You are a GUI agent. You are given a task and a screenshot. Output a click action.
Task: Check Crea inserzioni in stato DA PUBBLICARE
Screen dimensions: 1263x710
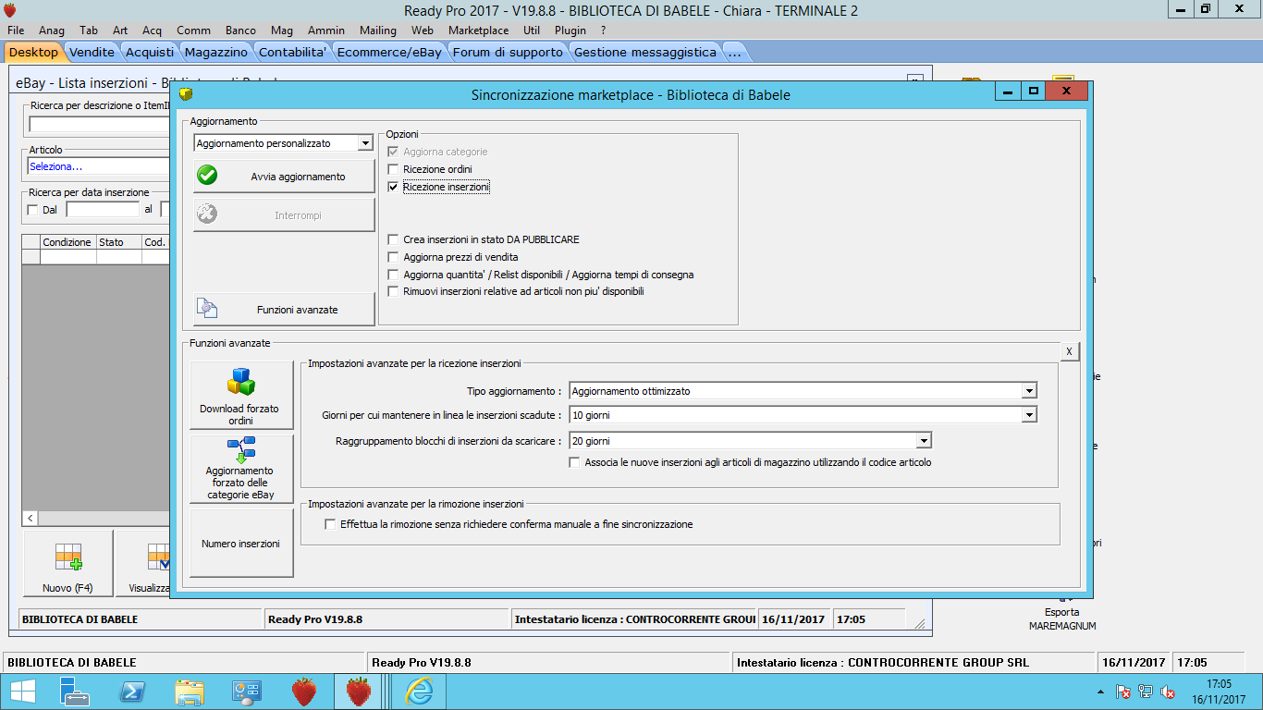point(394,239)
